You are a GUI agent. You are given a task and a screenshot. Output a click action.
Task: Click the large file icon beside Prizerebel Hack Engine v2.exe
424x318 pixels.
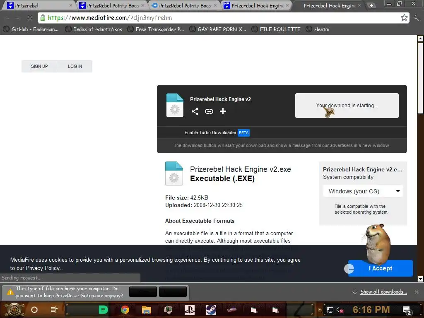pos(174,173)
